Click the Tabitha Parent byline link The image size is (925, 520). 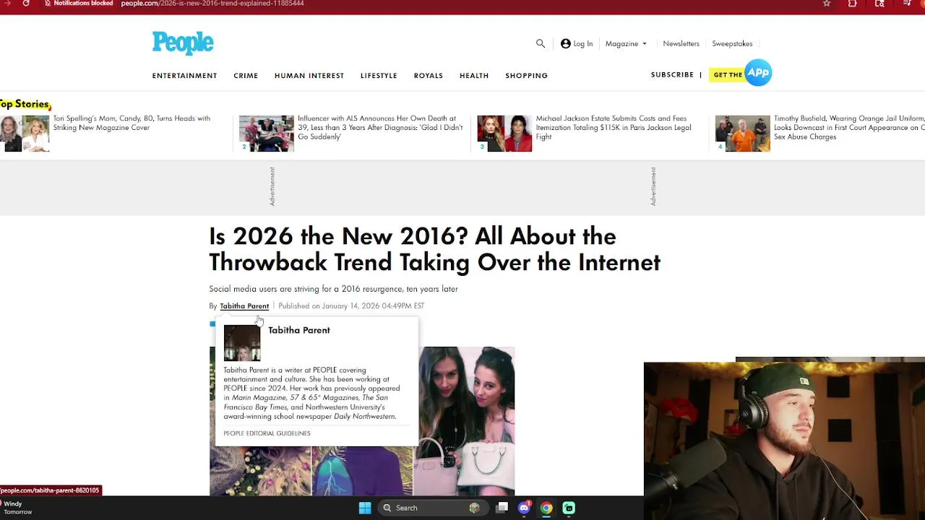[244, 306]
